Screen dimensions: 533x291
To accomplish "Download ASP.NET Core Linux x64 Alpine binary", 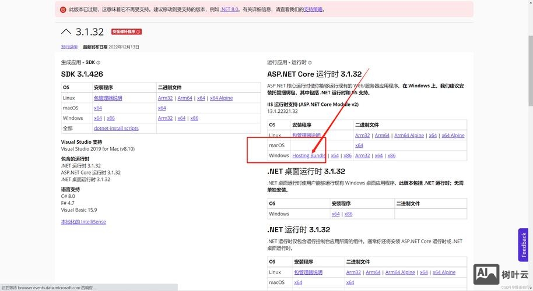I will click(x=453, y=136).
